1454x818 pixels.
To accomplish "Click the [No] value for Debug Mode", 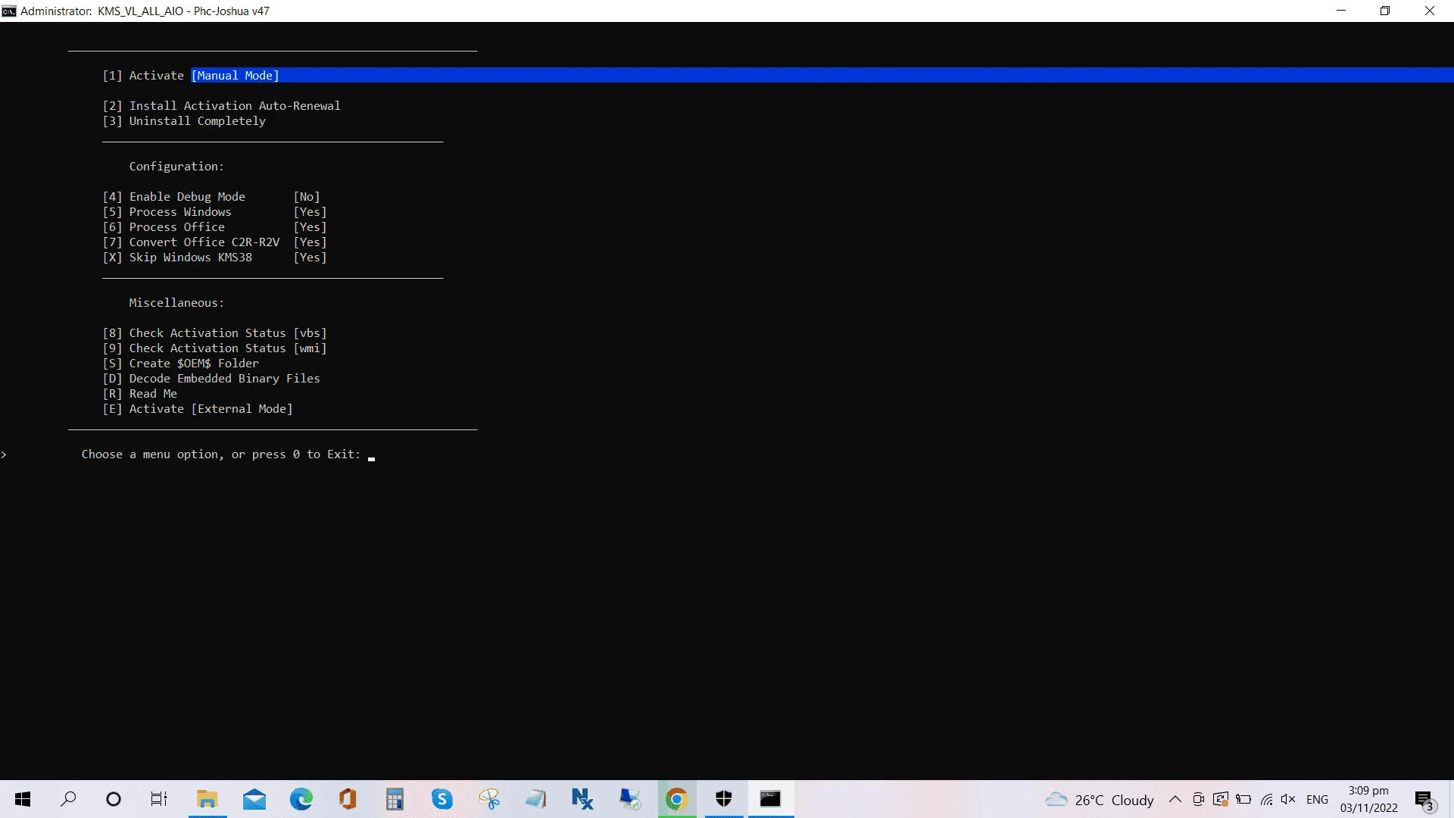I will point(307,197).
